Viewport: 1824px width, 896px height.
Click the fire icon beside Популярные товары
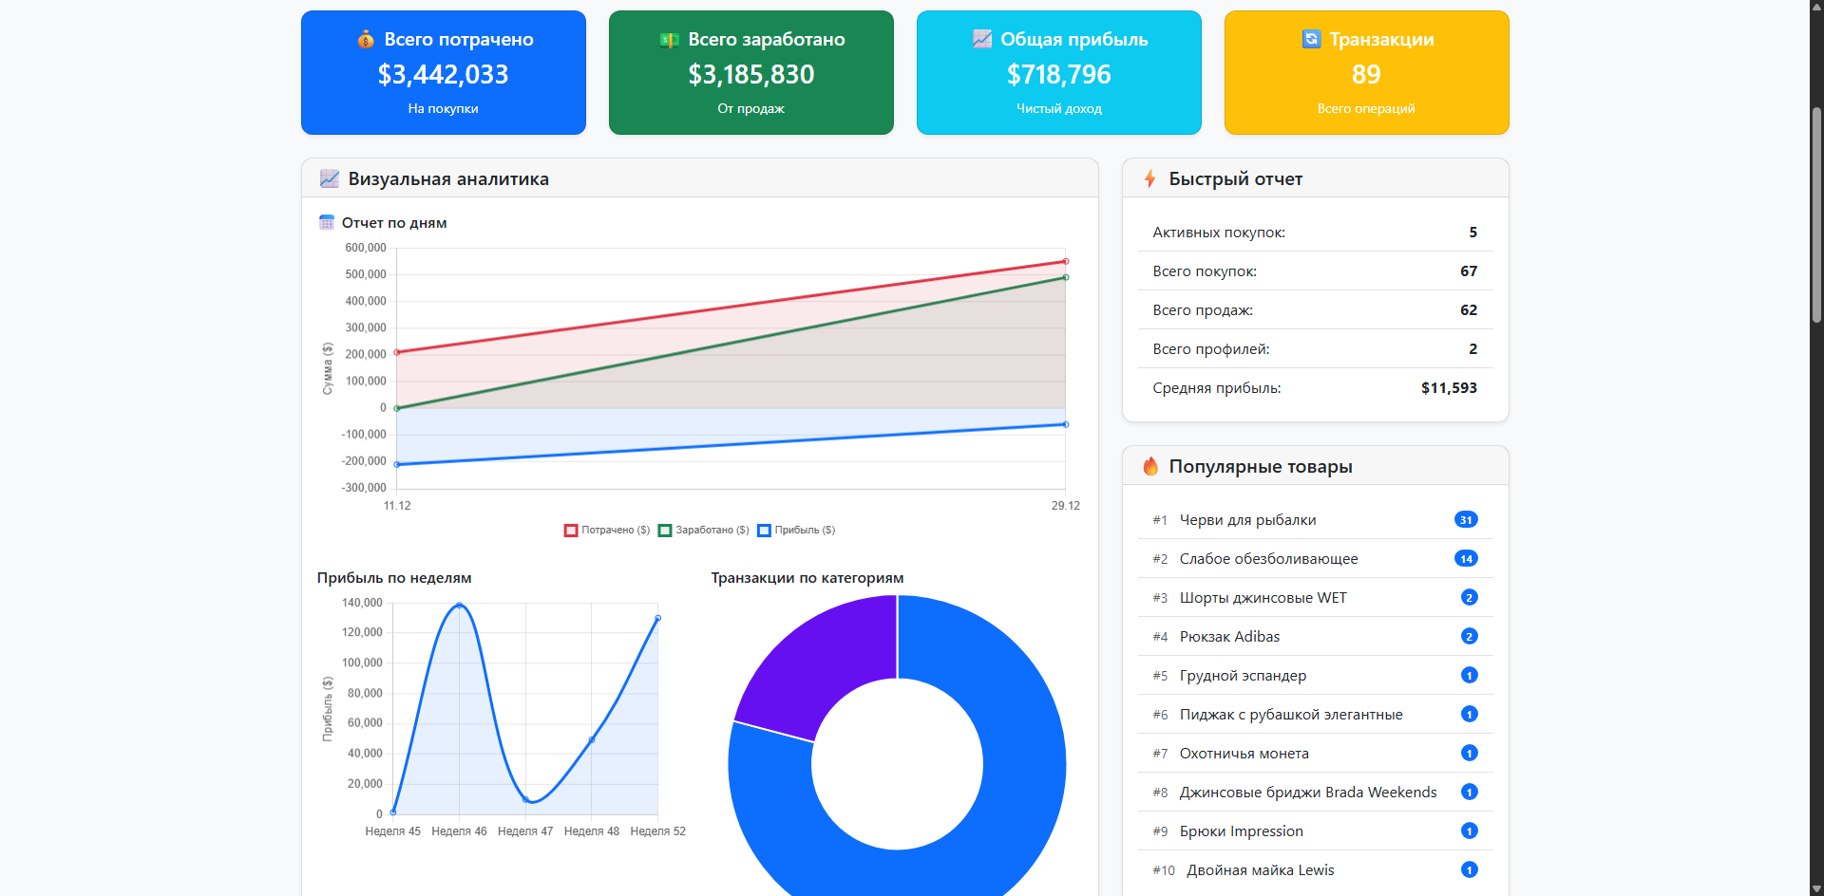[1150, 466]
